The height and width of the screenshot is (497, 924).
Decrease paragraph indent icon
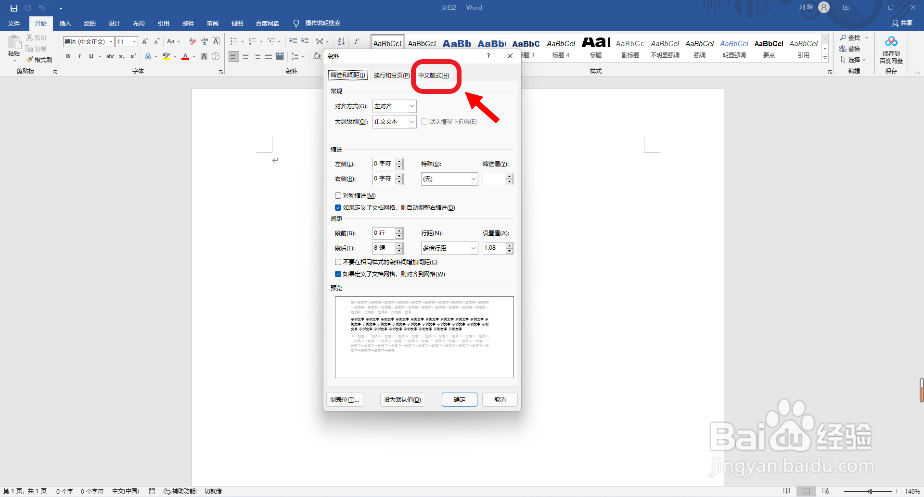[x=293, y=42]
